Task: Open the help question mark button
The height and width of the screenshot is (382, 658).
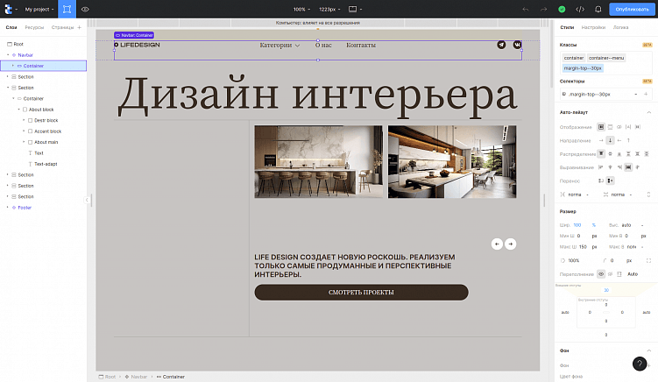Action: tap(640, 364)
